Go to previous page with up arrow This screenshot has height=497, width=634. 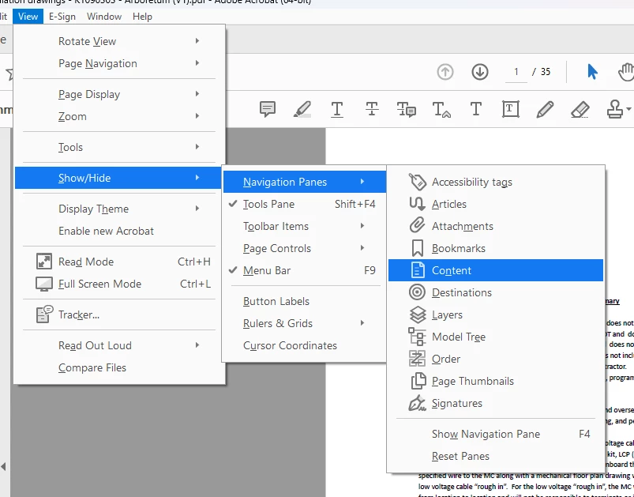click(445, 72)
